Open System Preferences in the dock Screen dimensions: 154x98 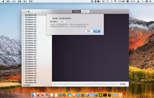83,95
